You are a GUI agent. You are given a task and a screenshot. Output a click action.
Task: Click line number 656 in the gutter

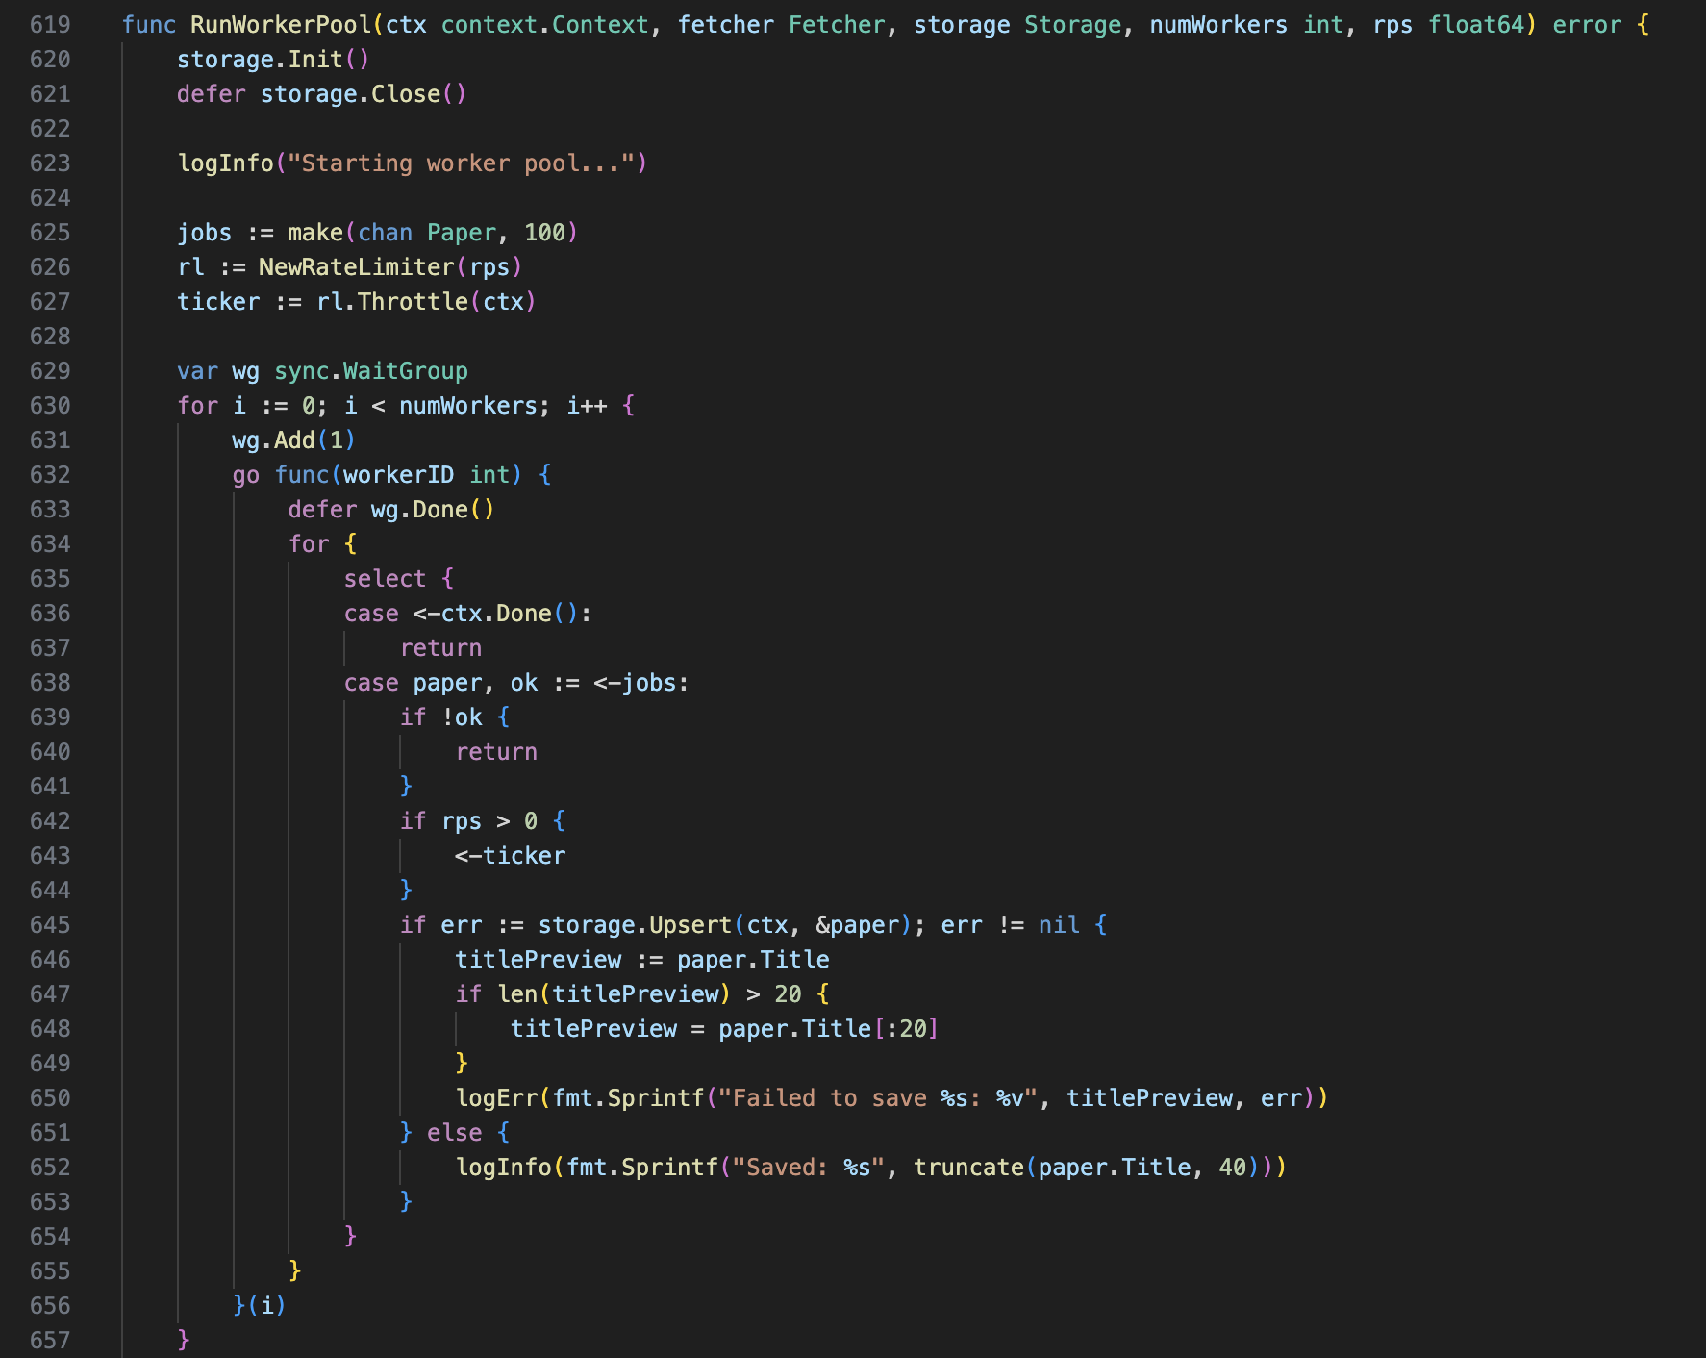pos(50,1306)
